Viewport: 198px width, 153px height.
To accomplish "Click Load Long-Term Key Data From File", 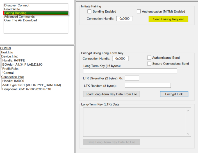I will pos(111,94).
